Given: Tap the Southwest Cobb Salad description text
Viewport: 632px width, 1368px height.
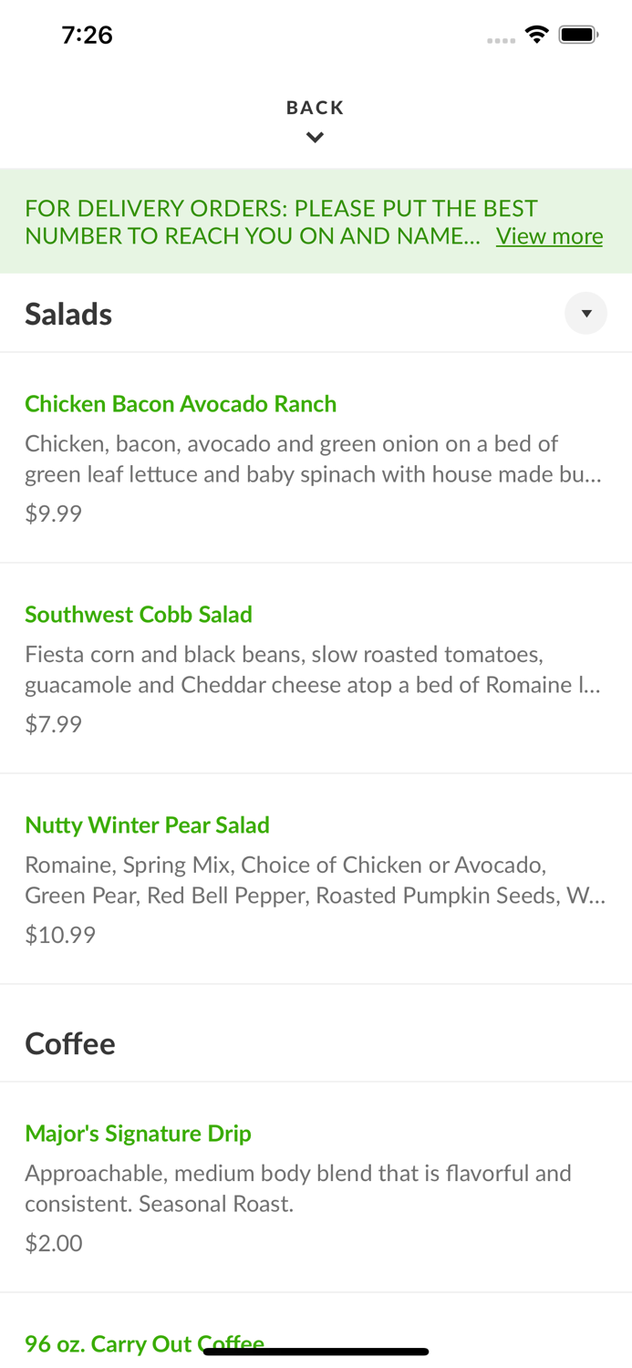Looking at the screenshot, I should click(x=312, y=669).
